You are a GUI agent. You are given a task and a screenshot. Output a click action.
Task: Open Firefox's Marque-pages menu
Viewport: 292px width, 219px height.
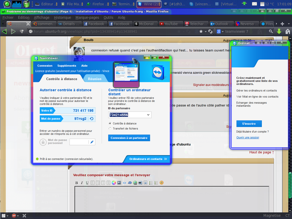(87, 17)
